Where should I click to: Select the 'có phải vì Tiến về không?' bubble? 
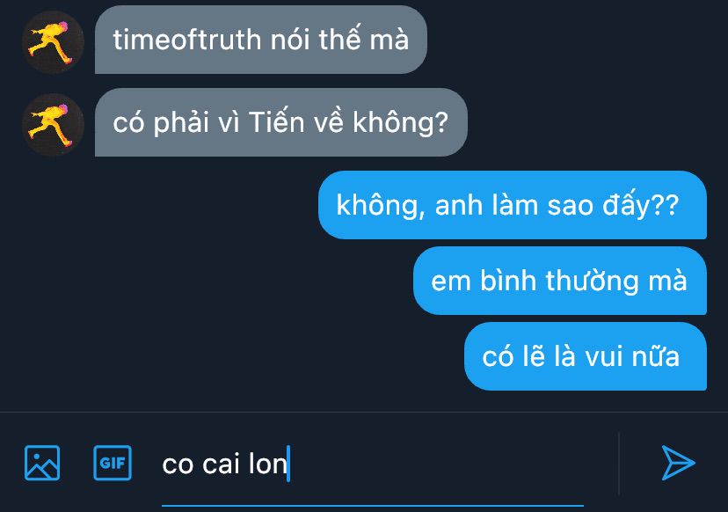[280, 122]
